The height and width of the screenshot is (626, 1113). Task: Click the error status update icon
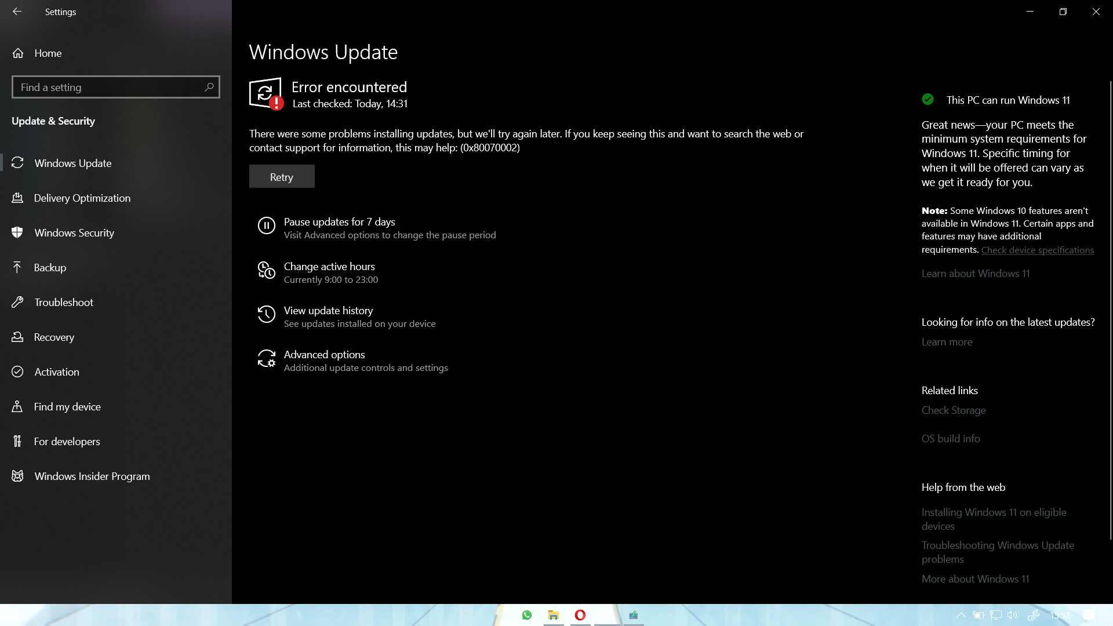(x=266, y=93)
